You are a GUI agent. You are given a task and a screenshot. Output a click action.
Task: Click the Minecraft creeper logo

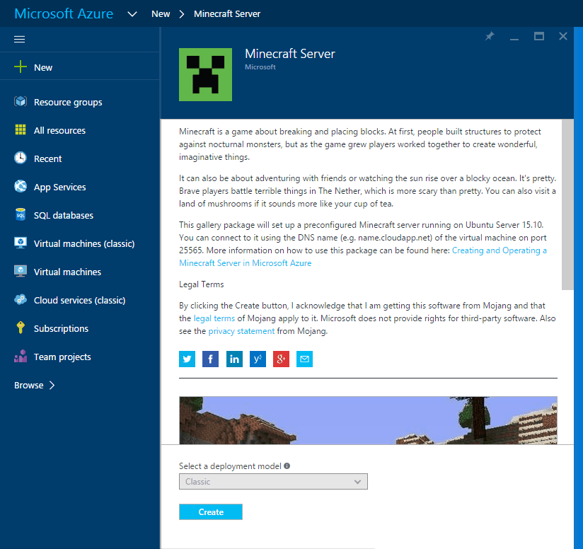coord(206,74)
